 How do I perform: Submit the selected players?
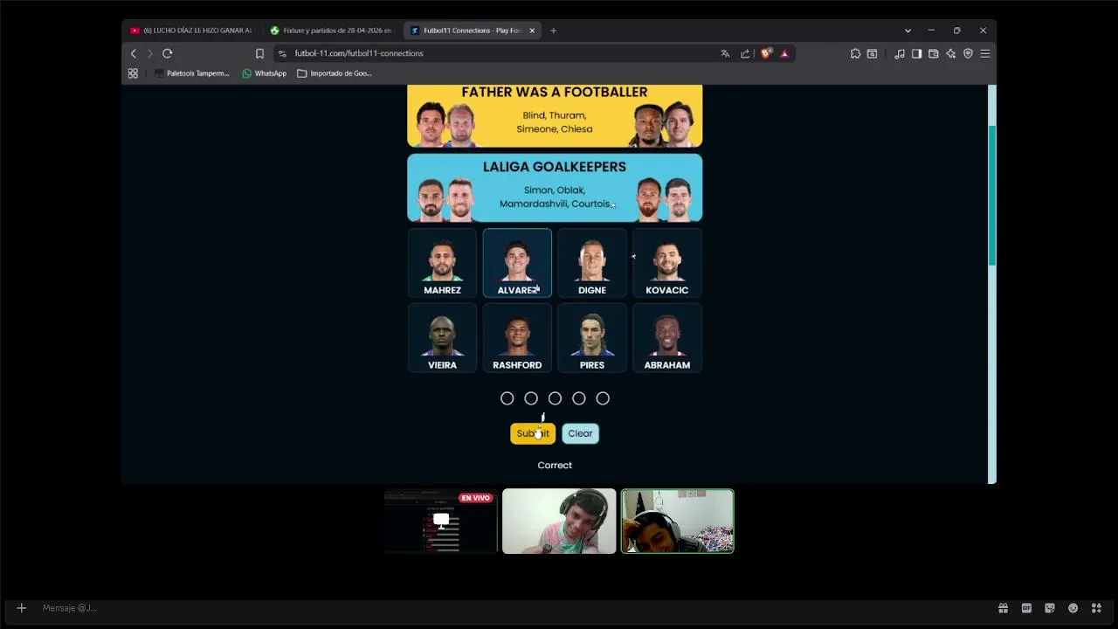pos(533,433)
